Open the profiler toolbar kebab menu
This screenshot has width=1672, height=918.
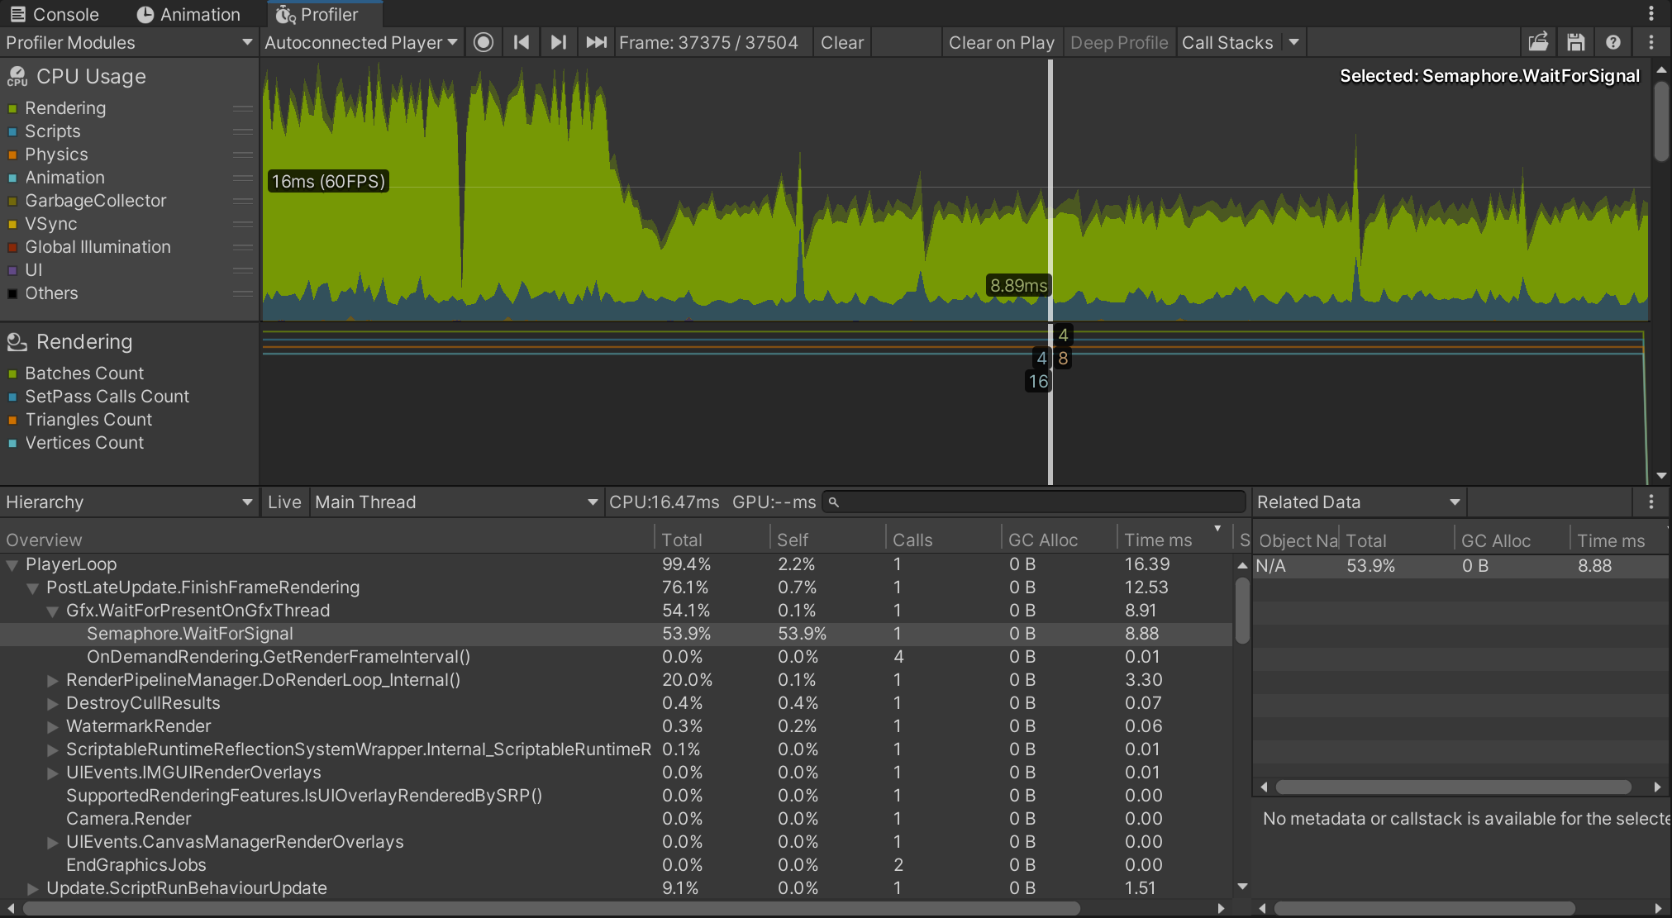tap(1651, 42)
